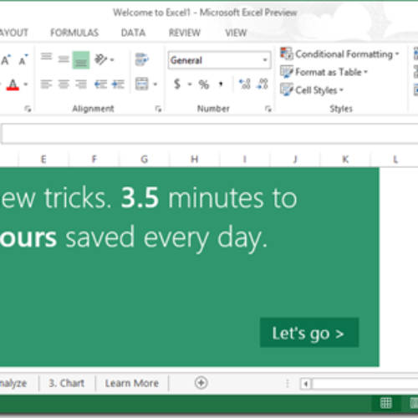Open Cell Styles dropdown
This screenshot has width=418, height=418.
click(x=312, y=89)
